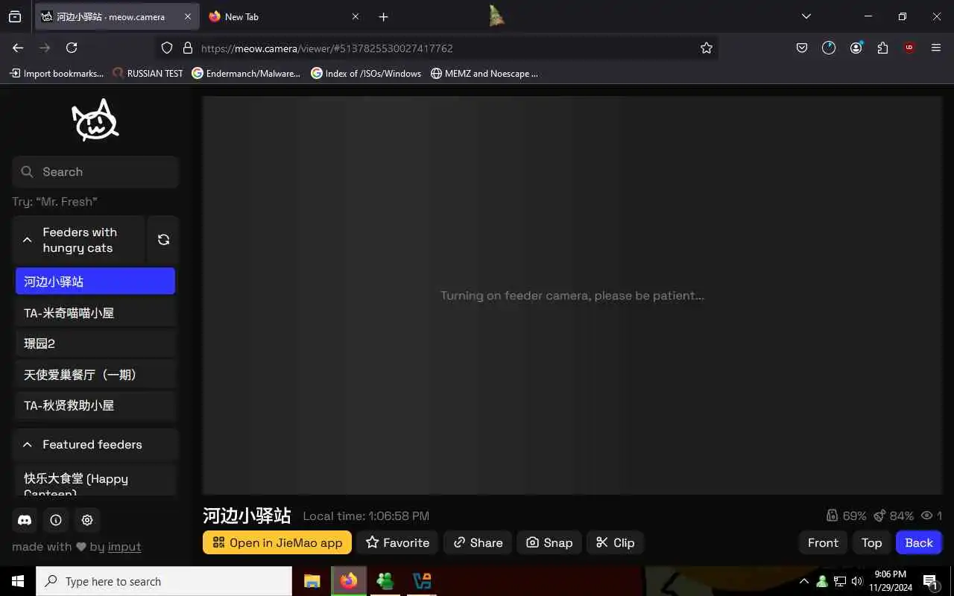Take a Snap of the feed
The image size is (954, 596).
(549, 542)
